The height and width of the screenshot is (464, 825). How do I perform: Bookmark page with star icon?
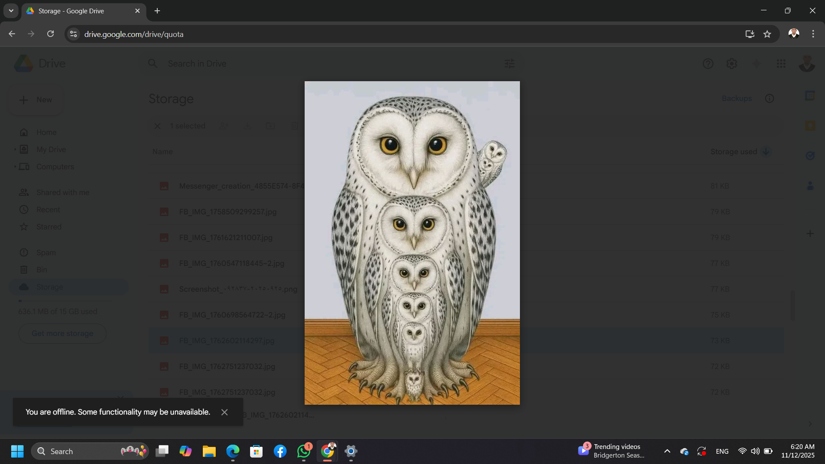(767, 34)
